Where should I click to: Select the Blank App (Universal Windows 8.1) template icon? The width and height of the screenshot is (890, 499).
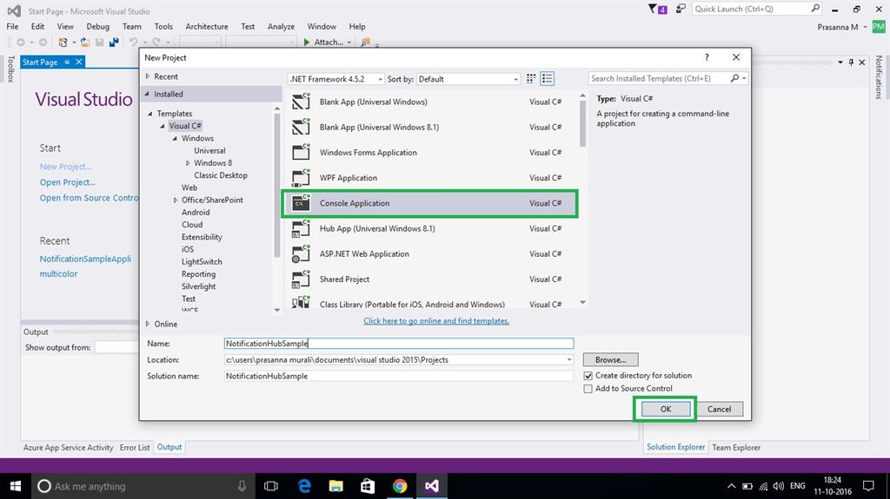(x=301, y=127)
